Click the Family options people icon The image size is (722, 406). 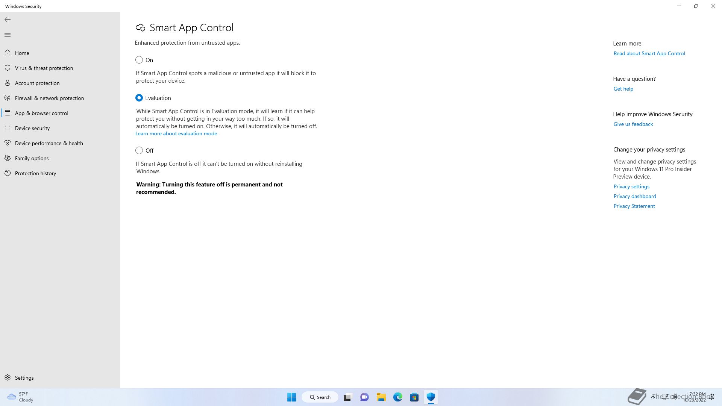[x=8, y=158]
